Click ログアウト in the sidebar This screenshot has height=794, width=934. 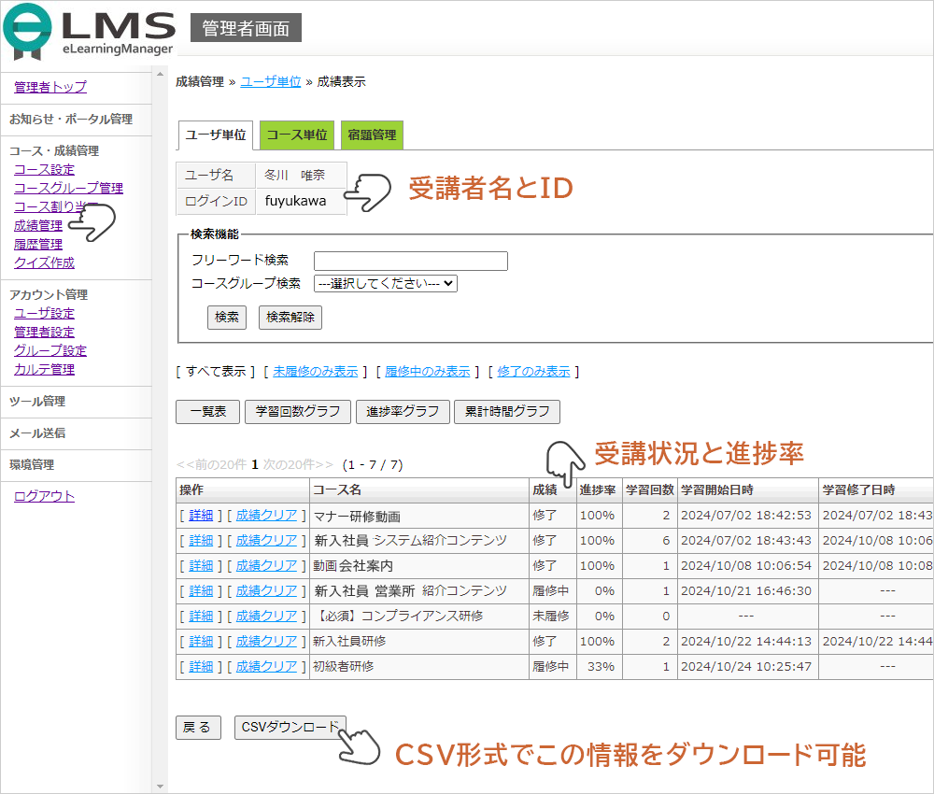[44, 496]
